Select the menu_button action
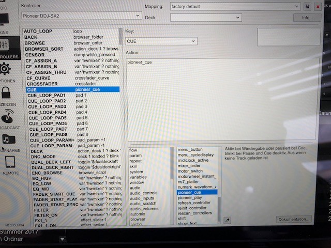The image size is (331, 248). pos(190,149)
